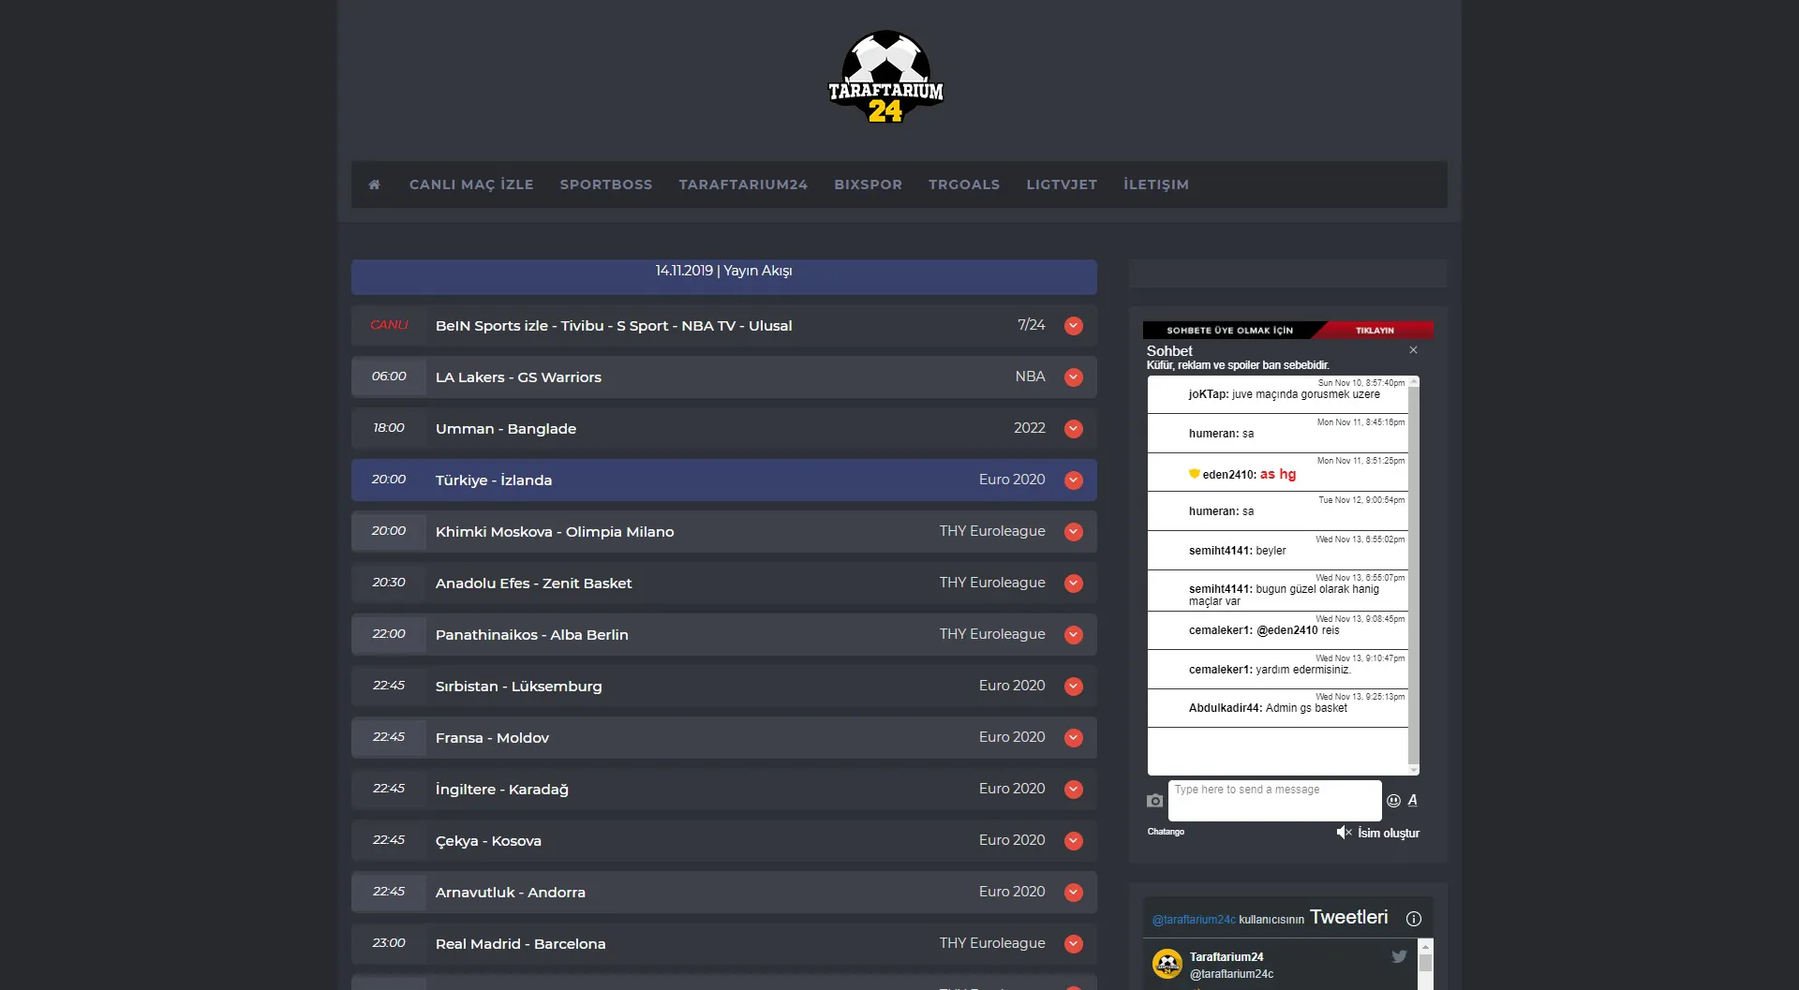Click the chat message input field
Viewport: 1799px width, 990px height.
point(1273,800)
